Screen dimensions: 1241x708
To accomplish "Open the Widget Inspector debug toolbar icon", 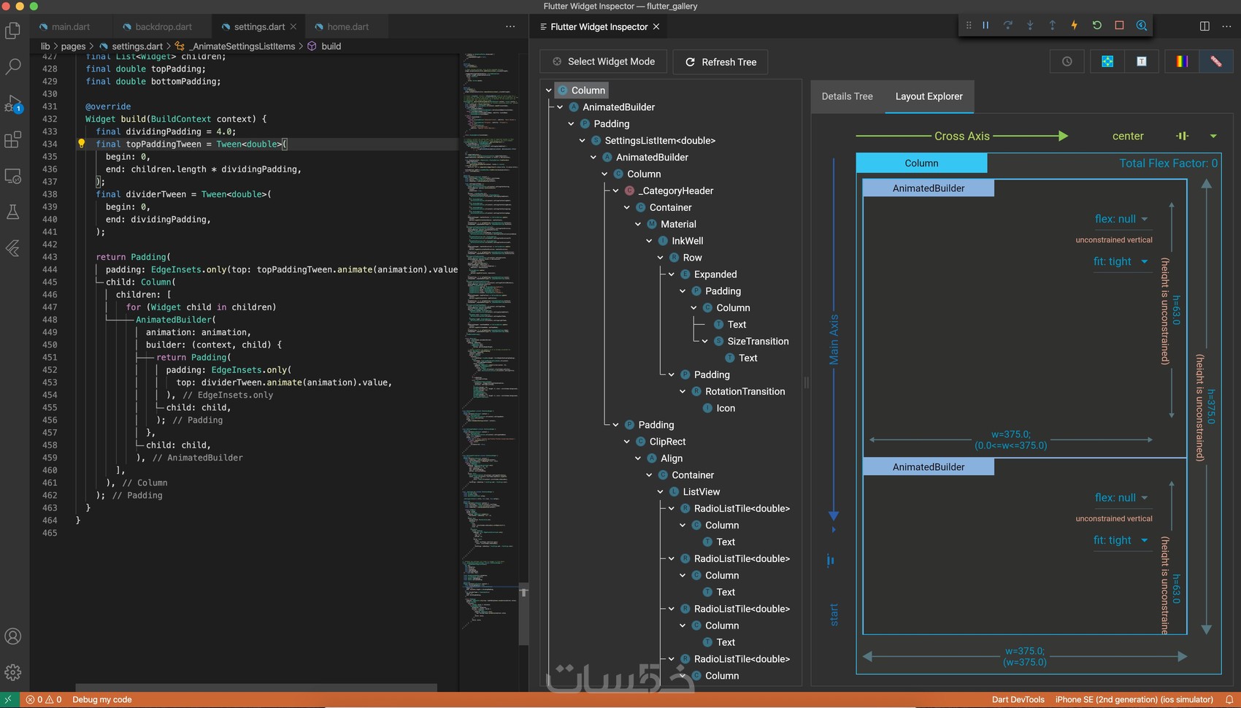I will tap(1142, 26).
